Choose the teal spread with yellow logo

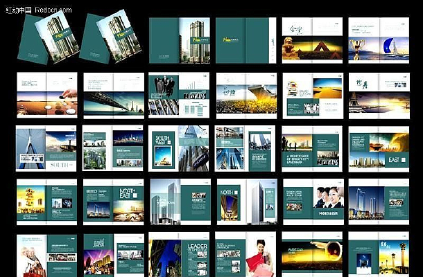tap(245, 40)
